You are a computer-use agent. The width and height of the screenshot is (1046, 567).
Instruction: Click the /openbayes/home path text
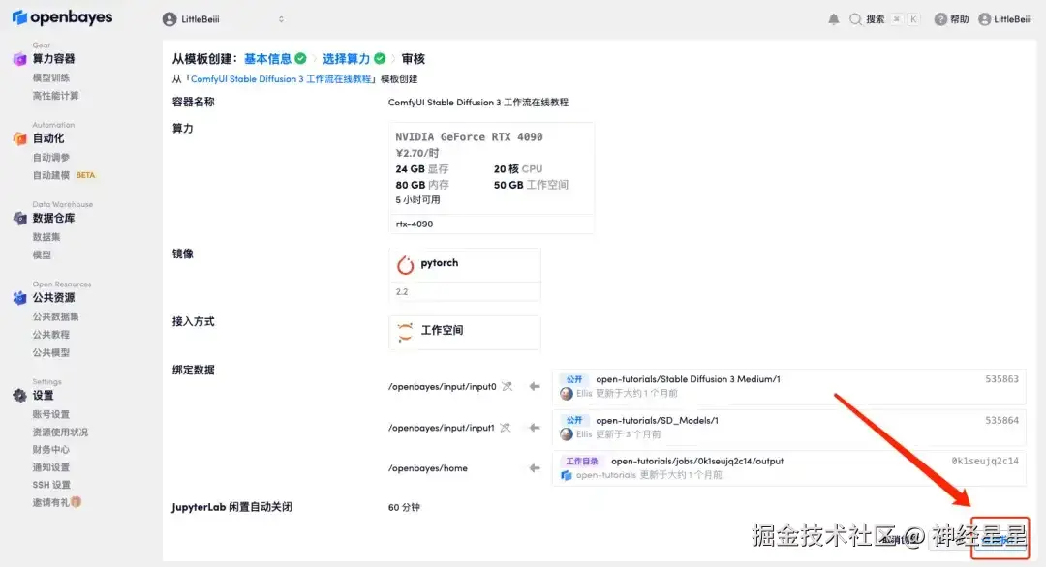pyautogui.click(x=428, y=468)
